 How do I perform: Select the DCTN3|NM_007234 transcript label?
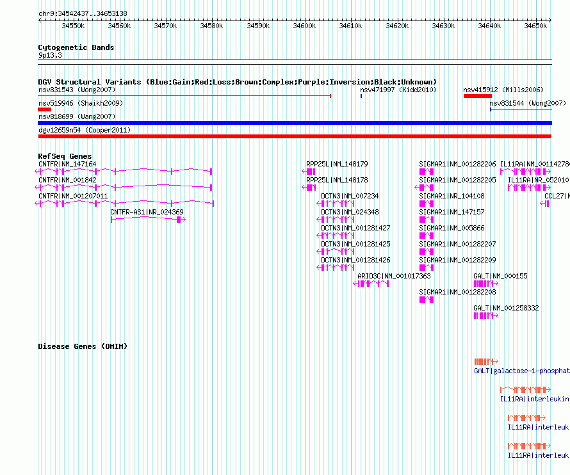[x=350, y=197]
